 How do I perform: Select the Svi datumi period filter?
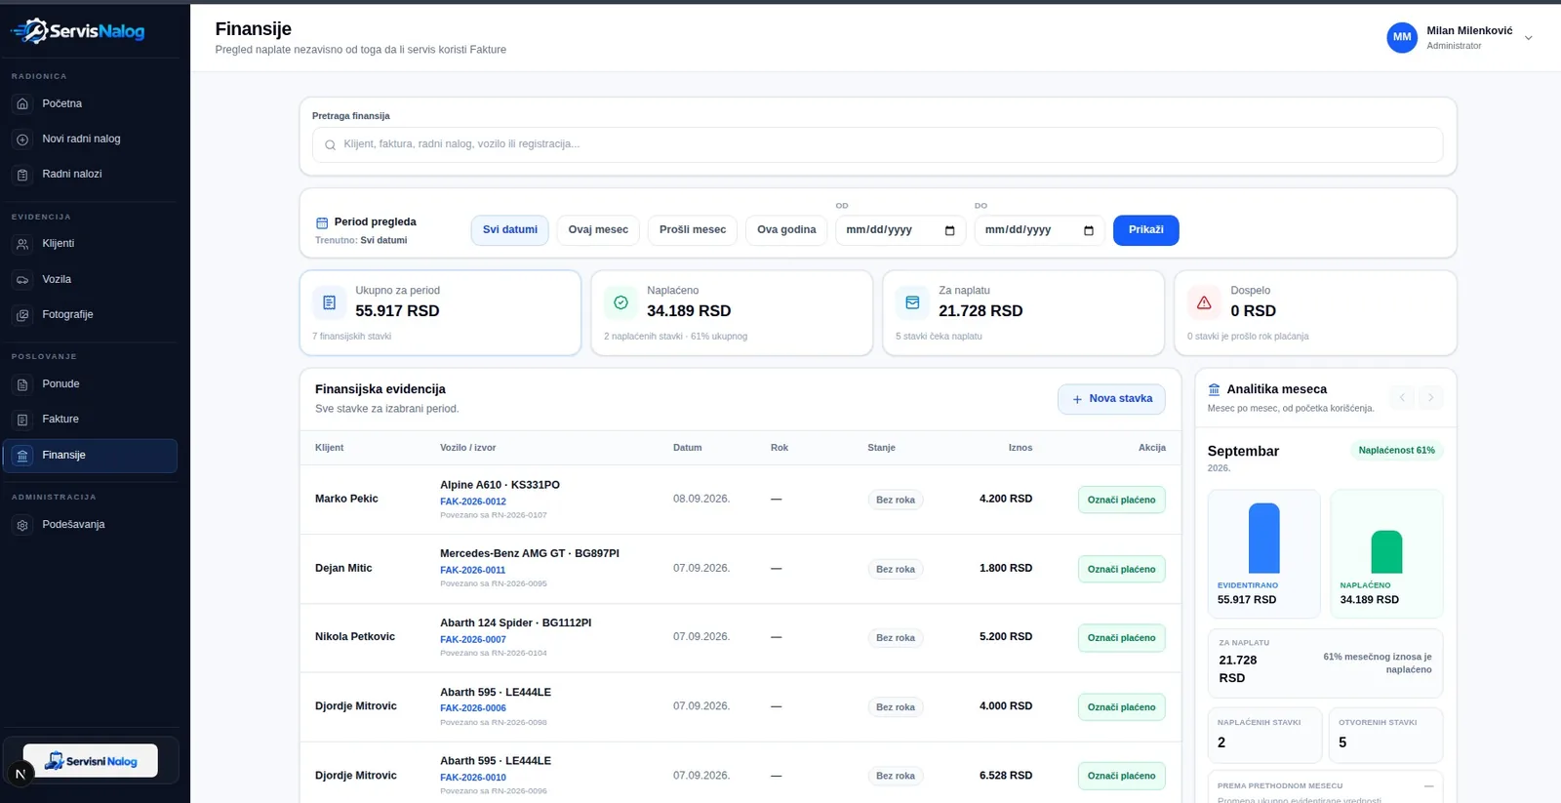[510, 230]
